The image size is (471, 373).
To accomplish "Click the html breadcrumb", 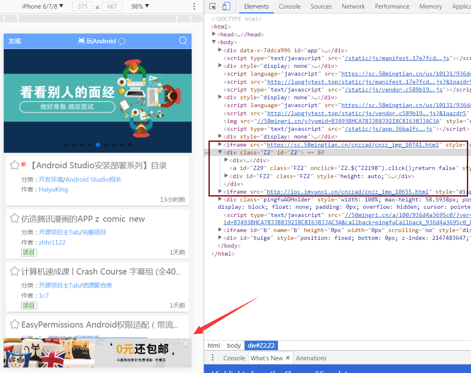I will click(x=213, y=345).
